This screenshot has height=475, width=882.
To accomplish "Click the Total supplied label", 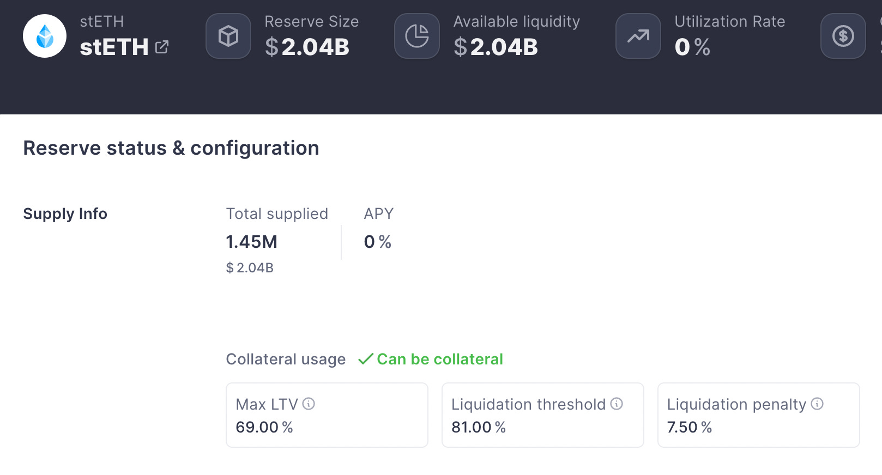I will [277, 214].
